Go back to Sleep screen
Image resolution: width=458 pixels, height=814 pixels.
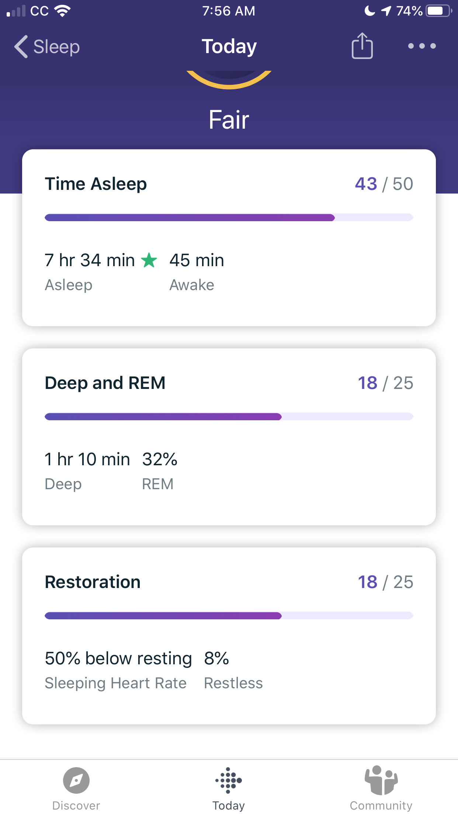pos(46,47)
